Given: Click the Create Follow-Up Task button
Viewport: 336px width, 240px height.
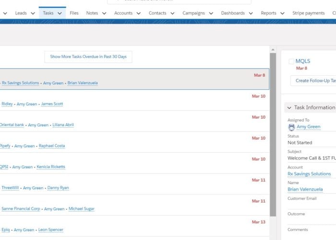Looking at the screenshot, I should pos(313,81).
